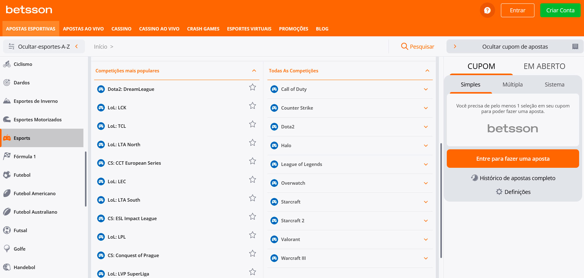Expand the Counter Strike chevron

(426, 108)
